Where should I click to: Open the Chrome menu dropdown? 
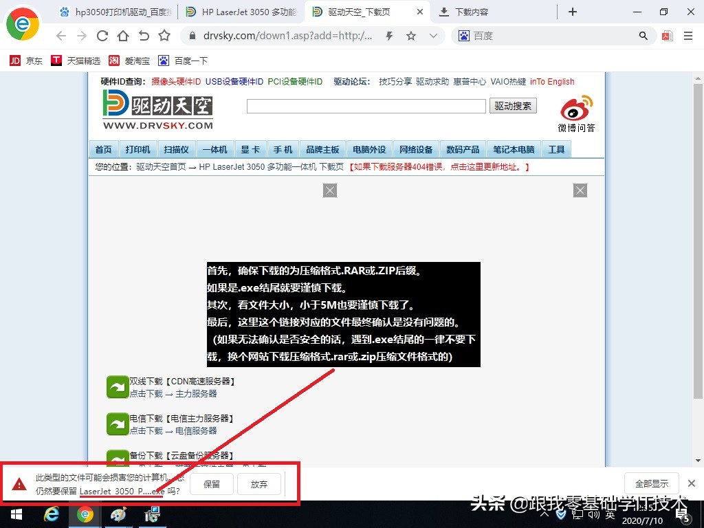pos(687,35)
